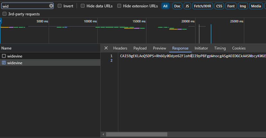Enable 3rd-party requests checkbox

4,14
